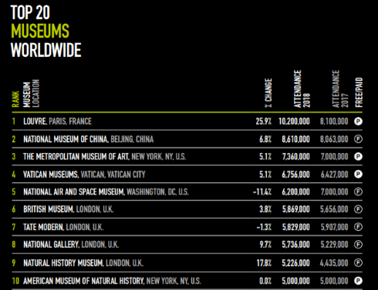Click the % CHANGE column header
Screen dimensions: 378x290
(268, 93)
